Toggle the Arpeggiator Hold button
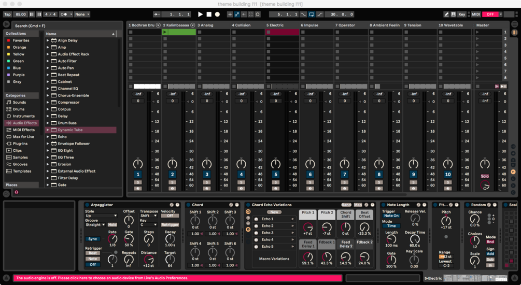The image size is (521, 285). click(x=112, y=225)
